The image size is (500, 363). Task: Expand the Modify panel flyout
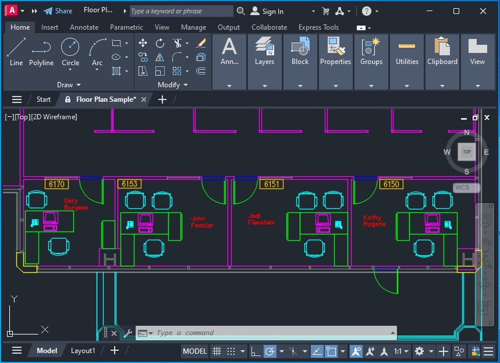(x=173, y=85)
